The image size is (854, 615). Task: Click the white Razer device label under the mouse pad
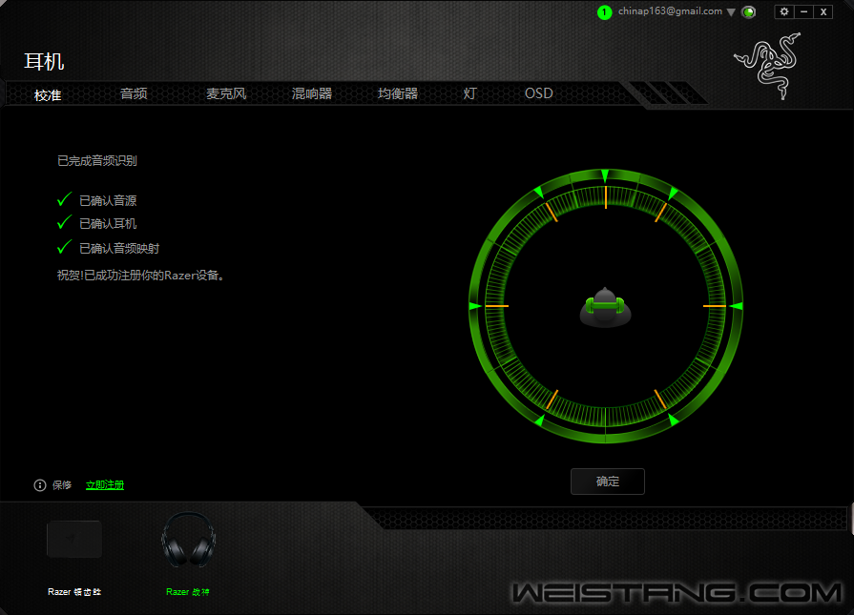tap(74, 592)
